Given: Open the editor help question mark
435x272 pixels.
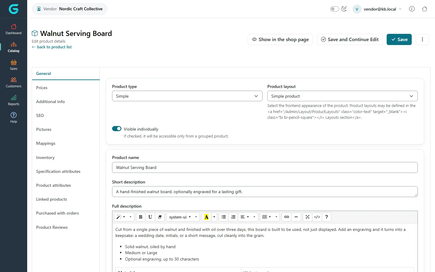Looking at the screenshot, I should (327, 217).
